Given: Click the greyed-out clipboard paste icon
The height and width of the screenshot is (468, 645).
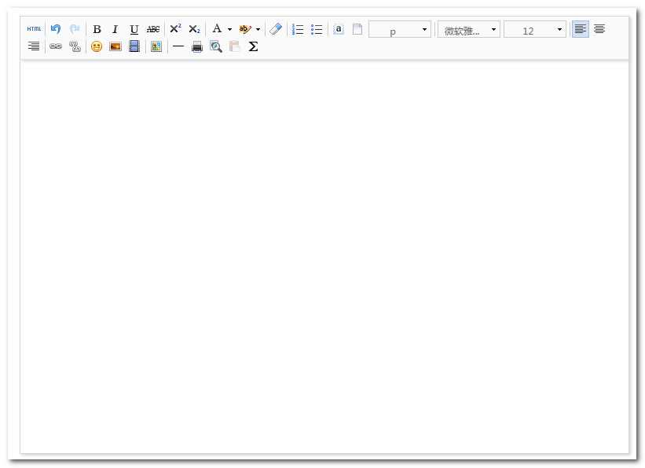Looking at the screenshot, I should 234,46.
